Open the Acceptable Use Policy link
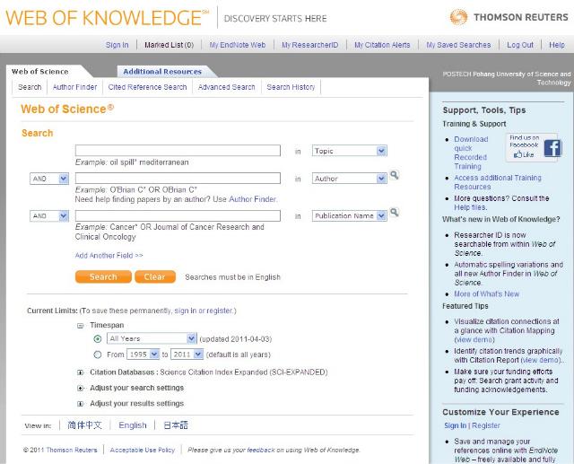Image resolution: width=574 pixels, height=464 pixels. pos(143,450)
